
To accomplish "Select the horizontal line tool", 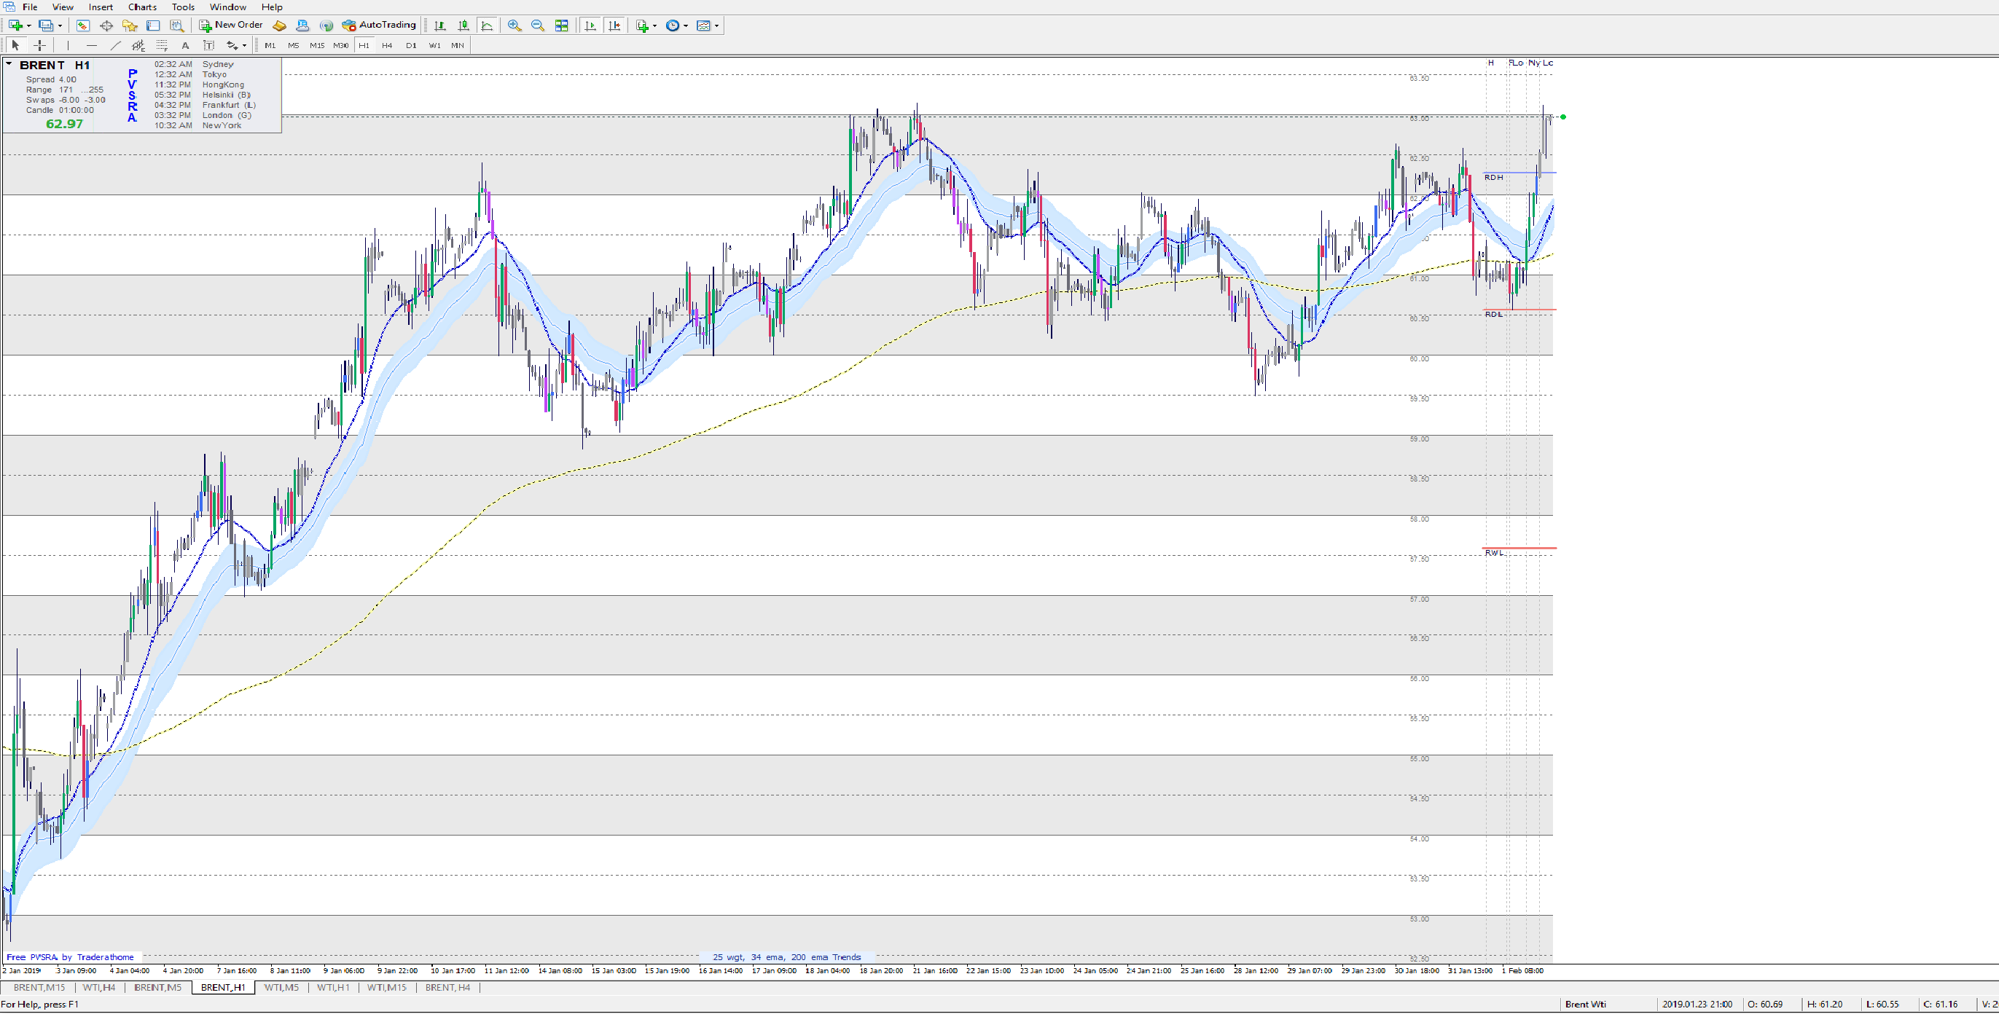I will (x=92, y=46).
